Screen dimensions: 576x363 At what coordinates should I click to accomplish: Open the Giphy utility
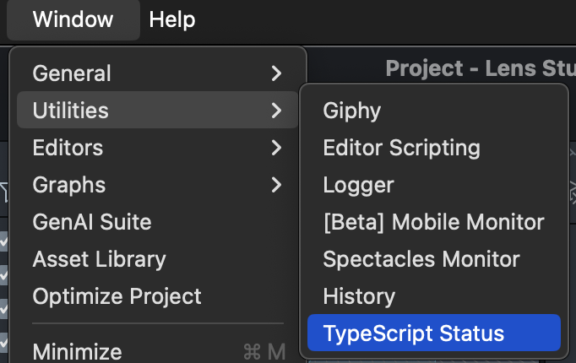(x=352, y=111)
